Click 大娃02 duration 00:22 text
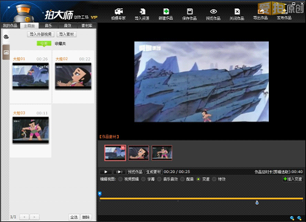Viewport: 306px width, 222px height. click(x=84, y=59)
